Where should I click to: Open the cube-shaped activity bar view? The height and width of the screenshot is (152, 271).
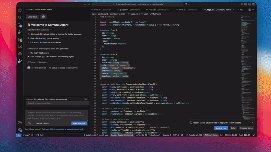(x=20, y=54)
